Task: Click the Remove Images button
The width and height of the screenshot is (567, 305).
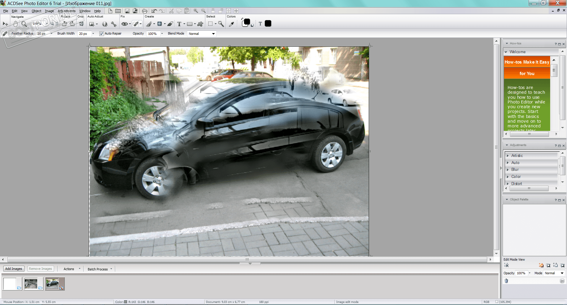Action: click(x=40, y=269)
